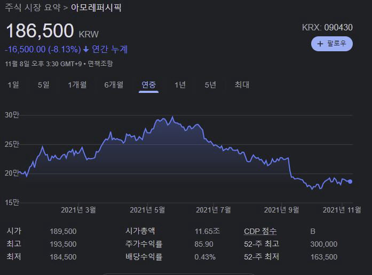Click the 아모레퍼시픽 company name
The width and height of the screenshot is (372, 275).
point(96,7)
